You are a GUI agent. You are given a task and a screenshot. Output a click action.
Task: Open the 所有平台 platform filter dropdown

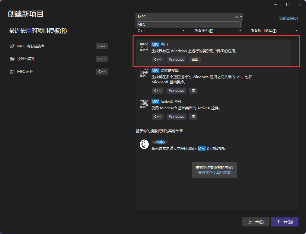click(217, 31)
